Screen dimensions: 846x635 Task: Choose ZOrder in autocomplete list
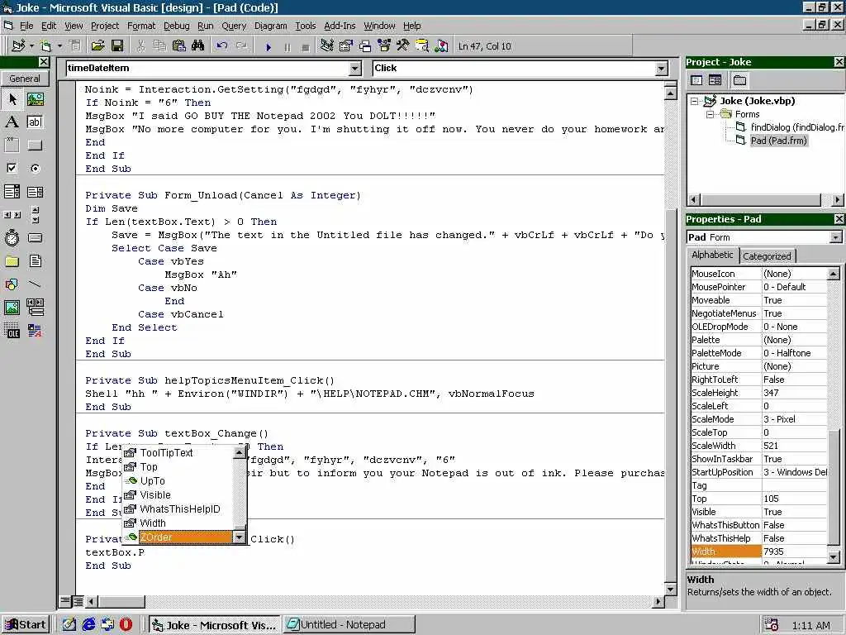[186, 537]
